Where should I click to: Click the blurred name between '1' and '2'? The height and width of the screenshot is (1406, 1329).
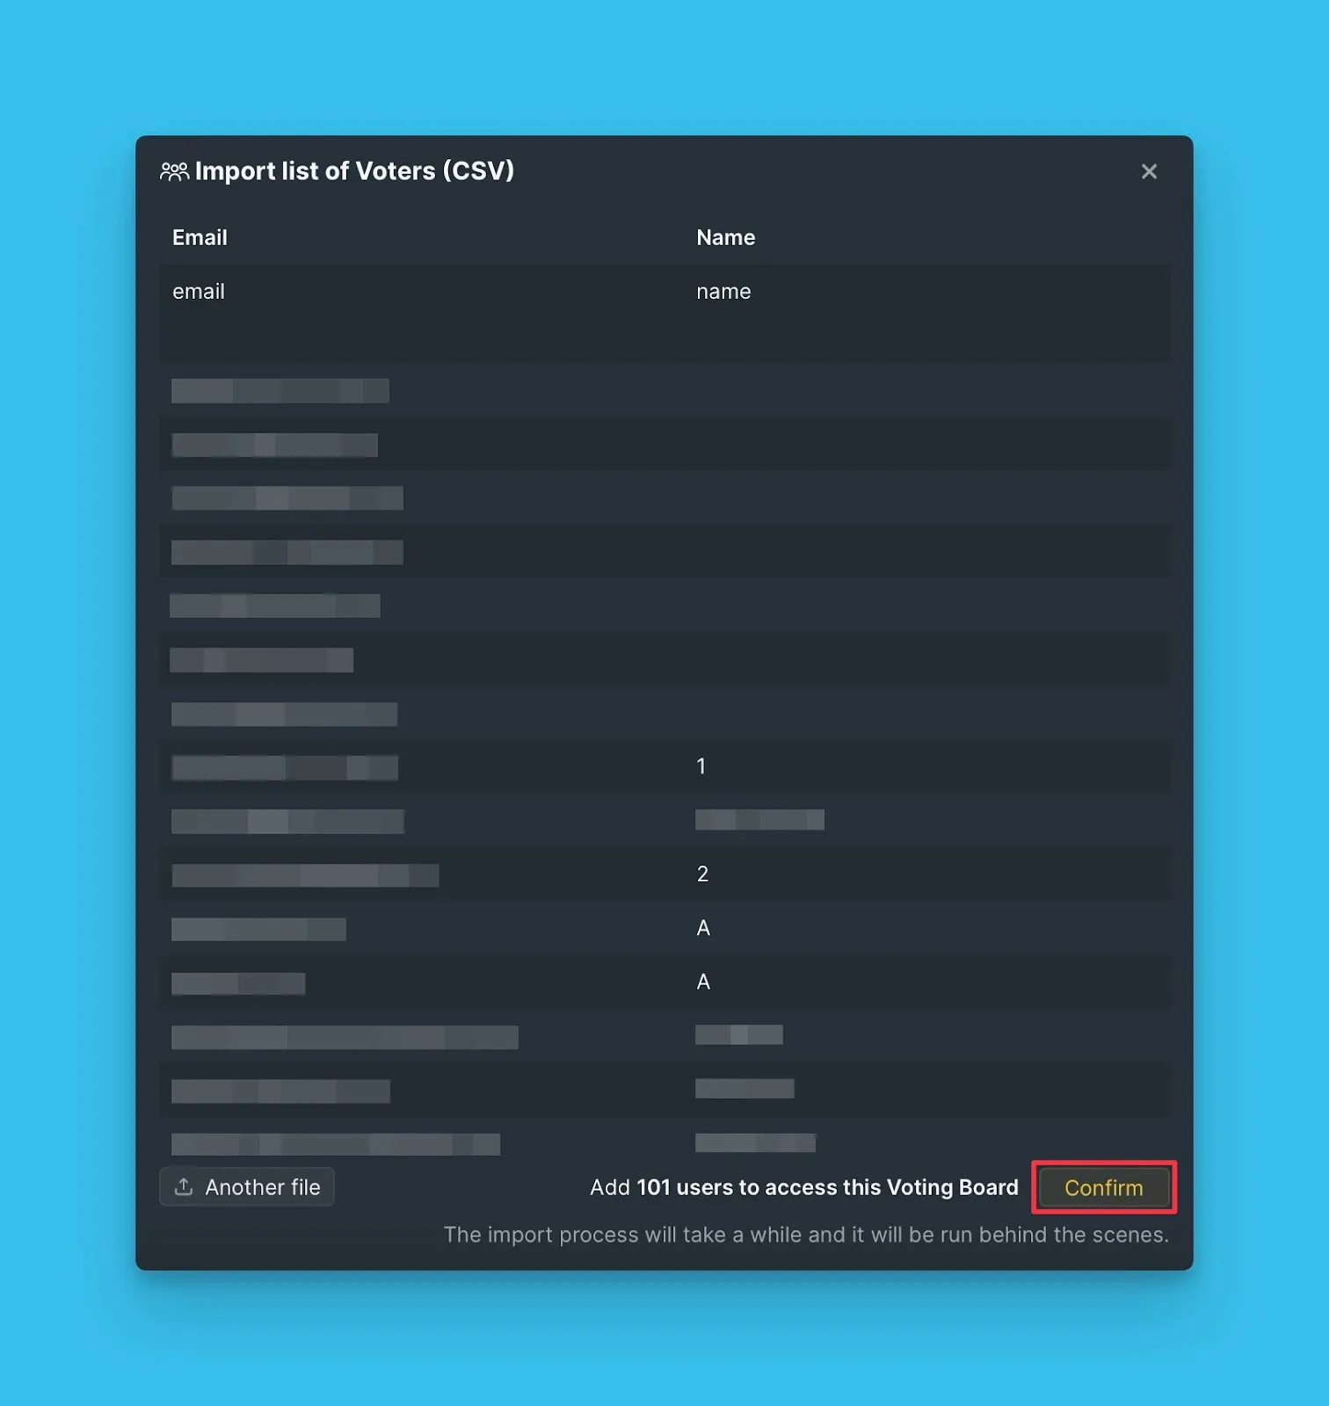(759, 820)
